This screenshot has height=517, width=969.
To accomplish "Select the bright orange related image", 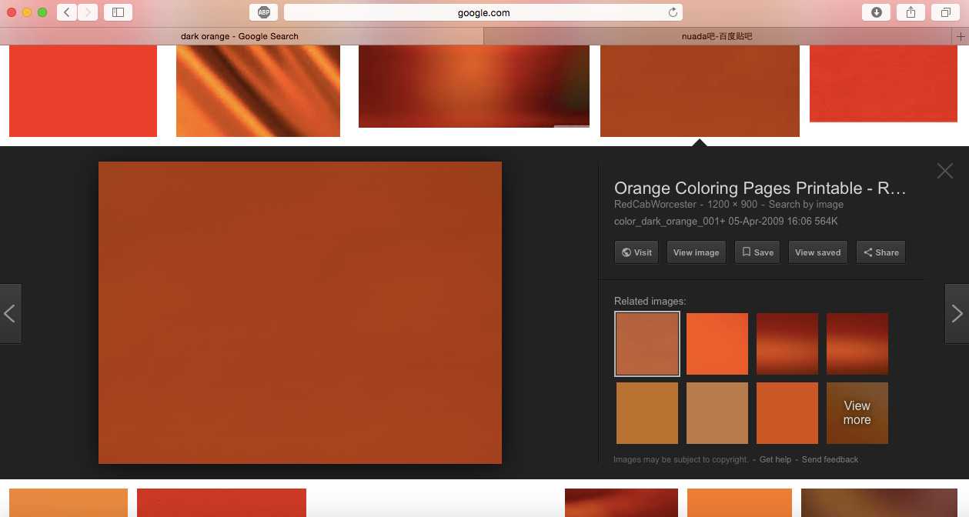I will pos(717,344).
